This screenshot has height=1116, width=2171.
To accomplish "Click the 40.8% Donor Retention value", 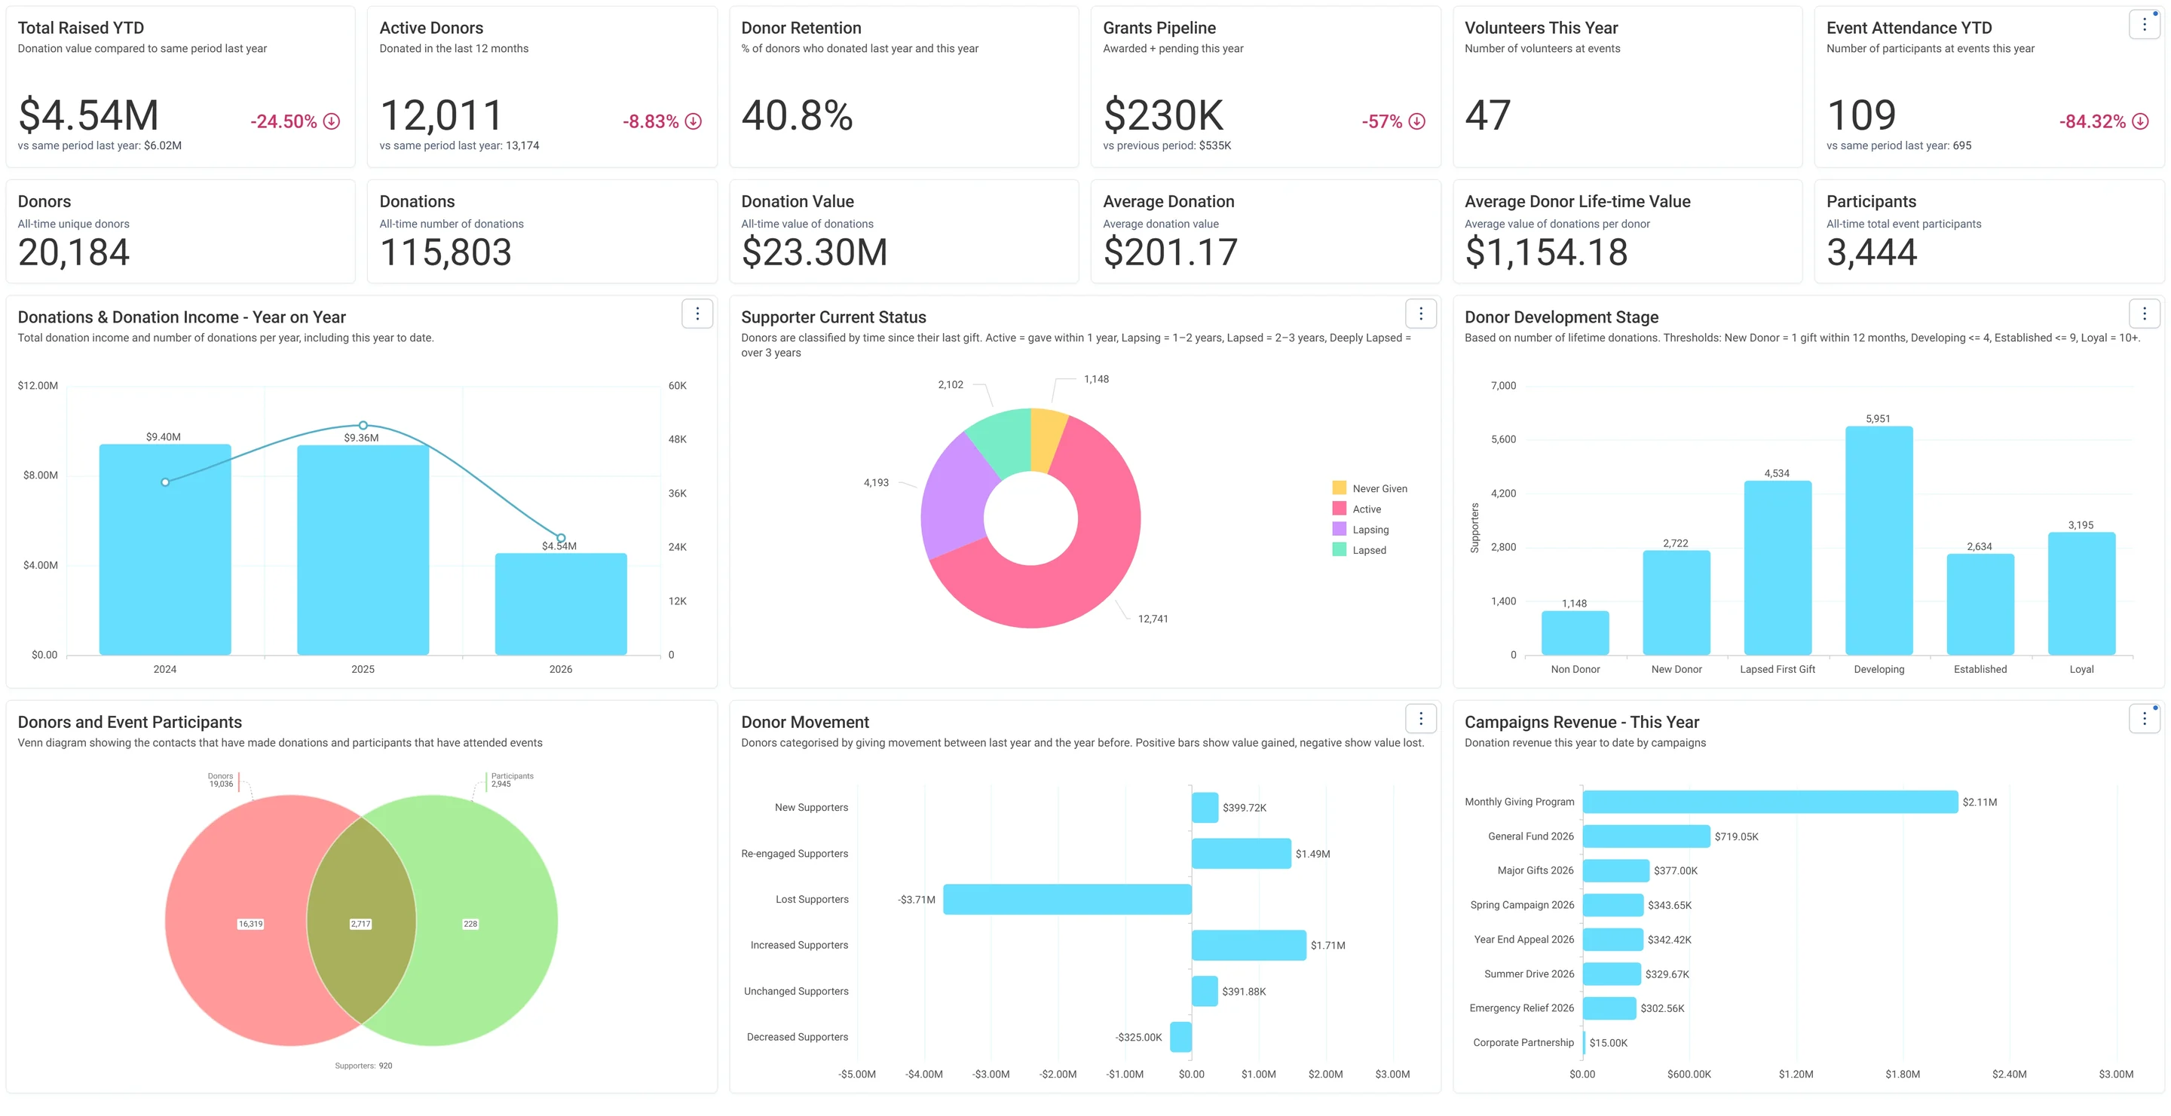I will coord(798,115).
